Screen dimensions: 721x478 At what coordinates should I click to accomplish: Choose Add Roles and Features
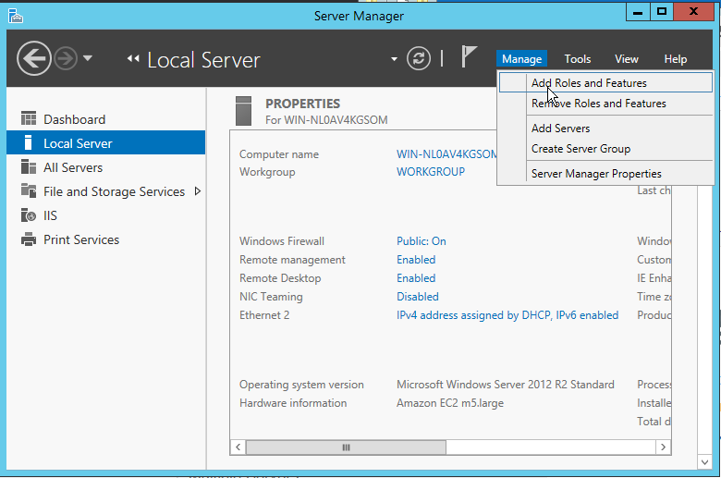[589, 83]
